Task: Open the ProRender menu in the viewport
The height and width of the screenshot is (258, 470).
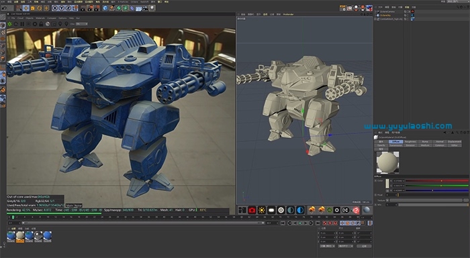Action: 288,14
